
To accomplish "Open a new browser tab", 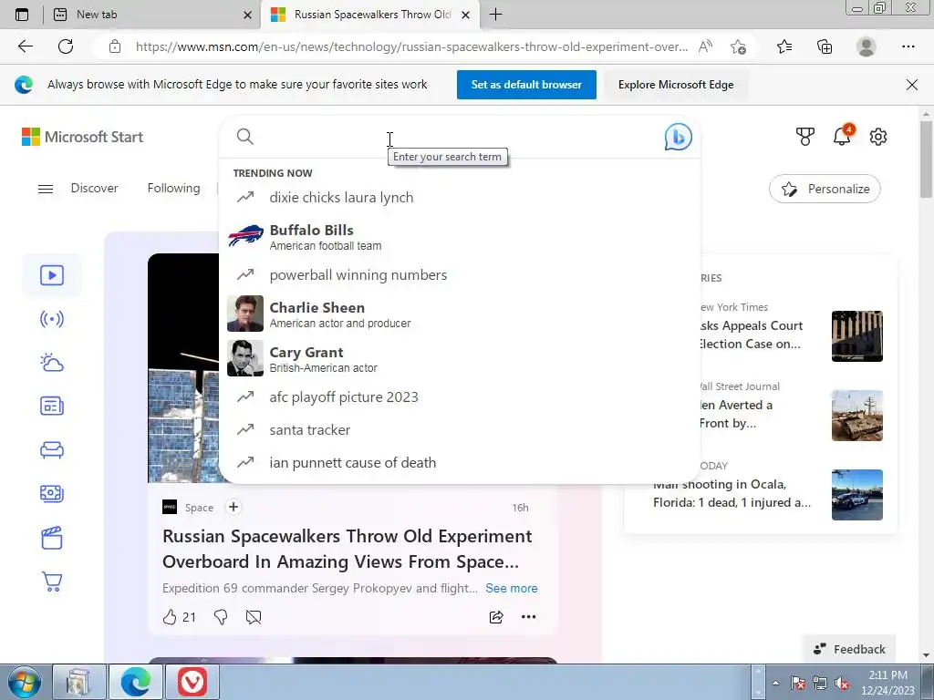I will click(x=495, y=15).
